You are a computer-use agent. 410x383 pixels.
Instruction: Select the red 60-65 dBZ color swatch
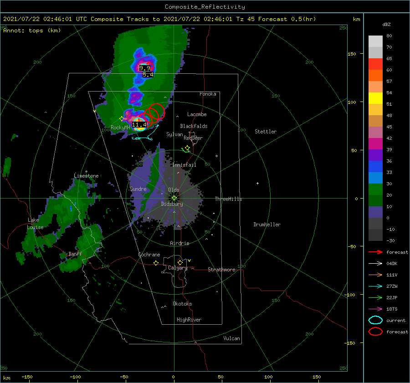375,64
